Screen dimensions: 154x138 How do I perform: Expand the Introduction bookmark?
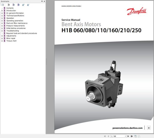click(2, 11)
